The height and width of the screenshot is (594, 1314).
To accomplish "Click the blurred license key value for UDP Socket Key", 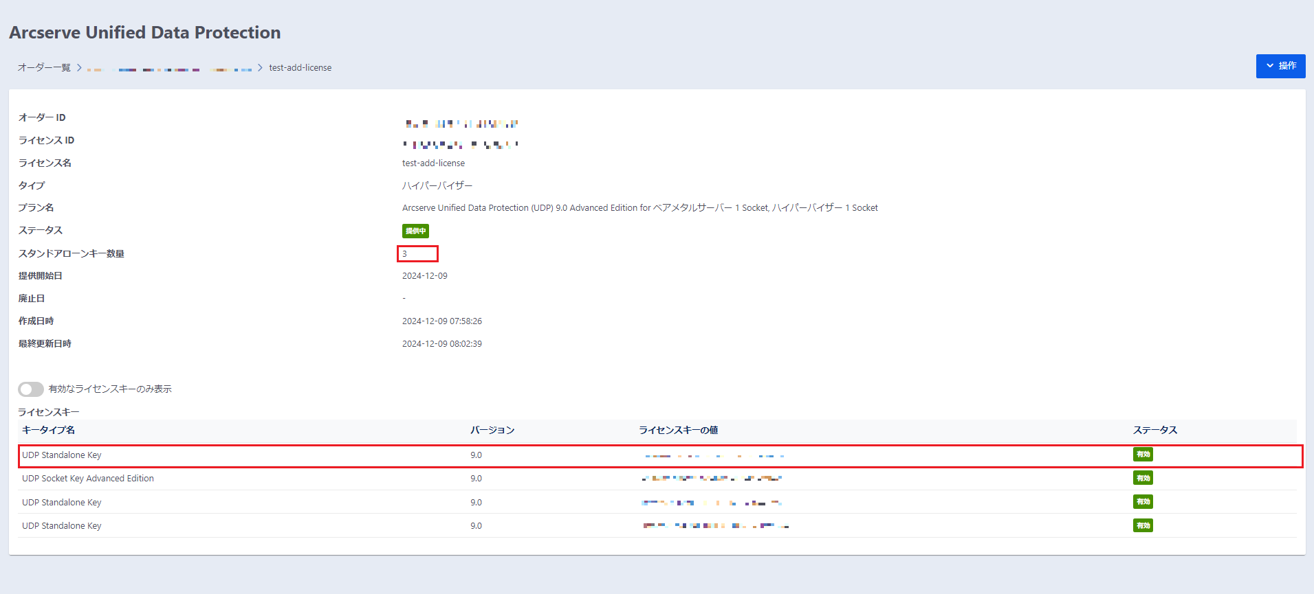I will [712, 478].
